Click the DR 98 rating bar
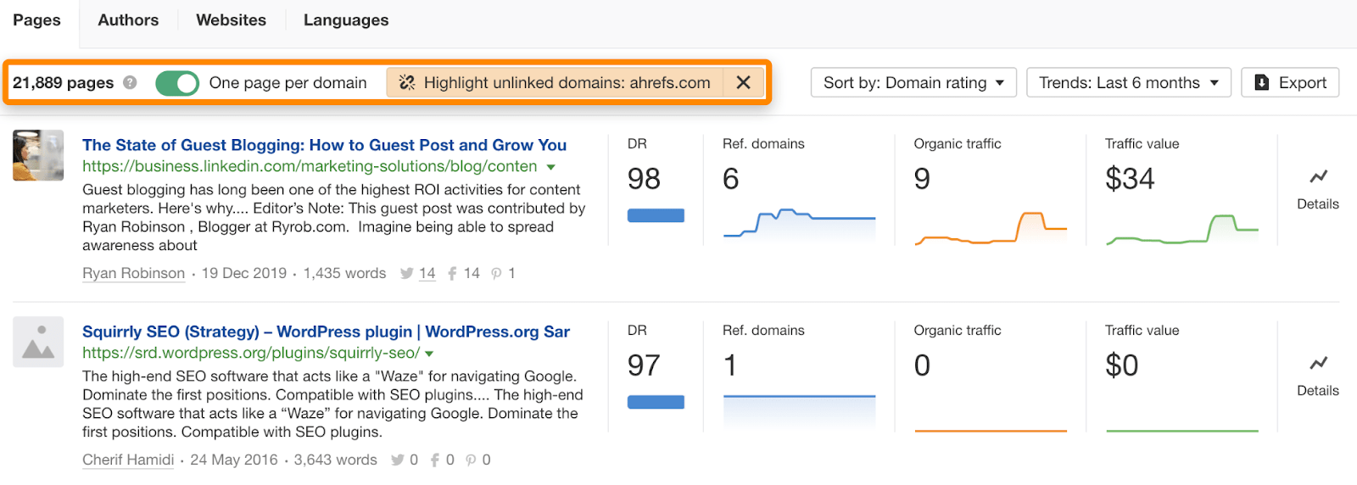1357x485 pixels. (656, 215)
